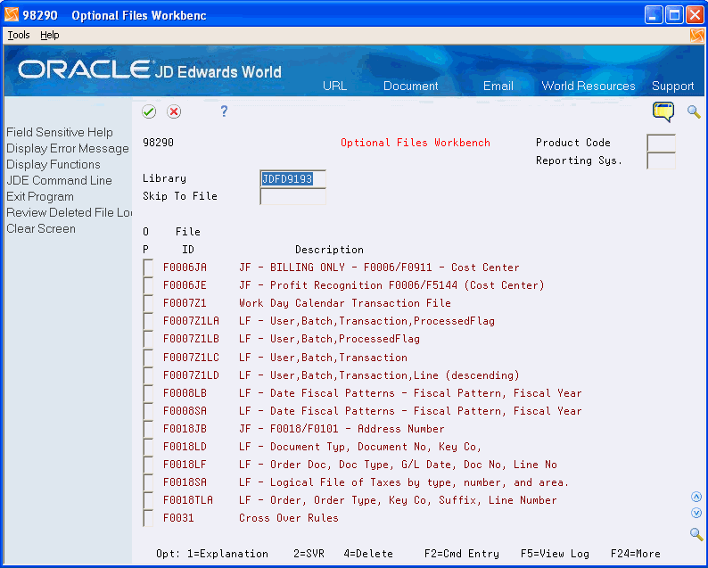Click option box for F0007Z1LD

tap(148, 375)
